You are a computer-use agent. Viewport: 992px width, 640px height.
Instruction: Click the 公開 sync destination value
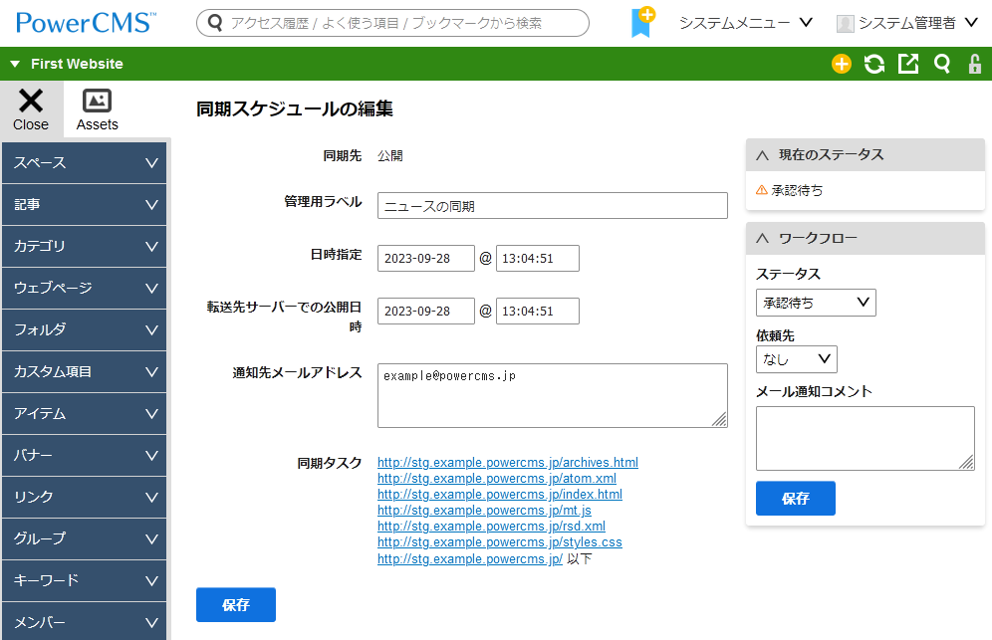tap(389, 155)
